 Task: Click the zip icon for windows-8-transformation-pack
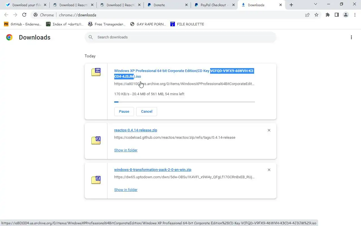[x=96, y=180]
